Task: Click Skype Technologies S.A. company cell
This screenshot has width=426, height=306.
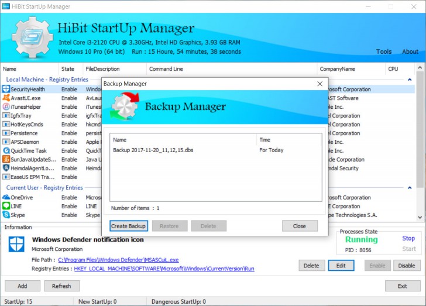Action: [353, 215]
